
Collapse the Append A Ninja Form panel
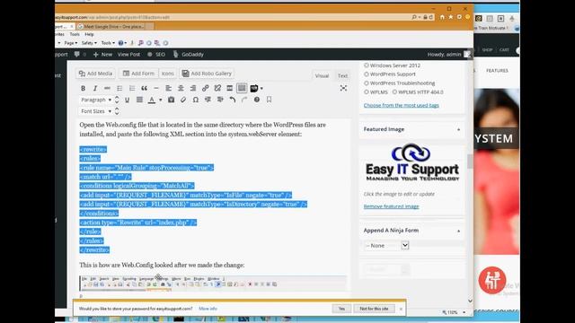[458, 231]
